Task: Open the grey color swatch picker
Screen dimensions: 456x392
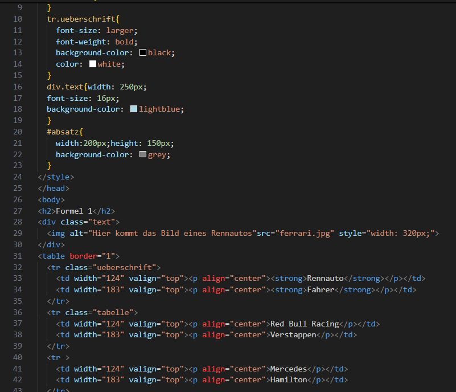Action: tap(143, 154)
